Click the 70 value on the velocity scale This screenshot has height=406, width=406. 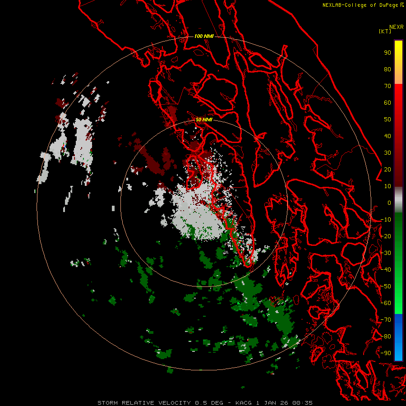(388, 86)
